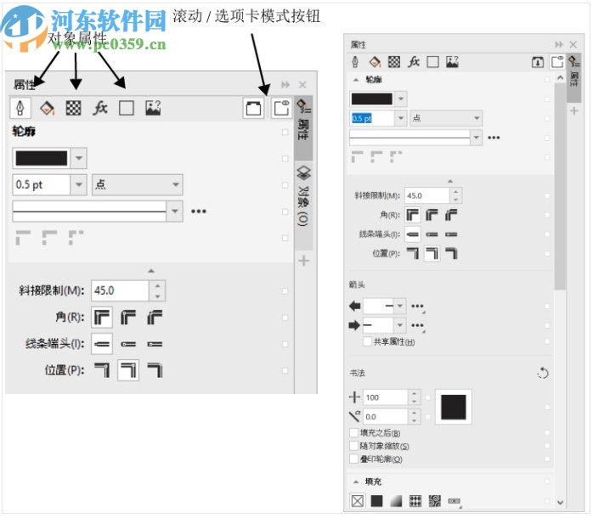The image size is (593, 518).
Task: Open the 0.5 pt width dropdown in left panel
Action: (79, 184)
